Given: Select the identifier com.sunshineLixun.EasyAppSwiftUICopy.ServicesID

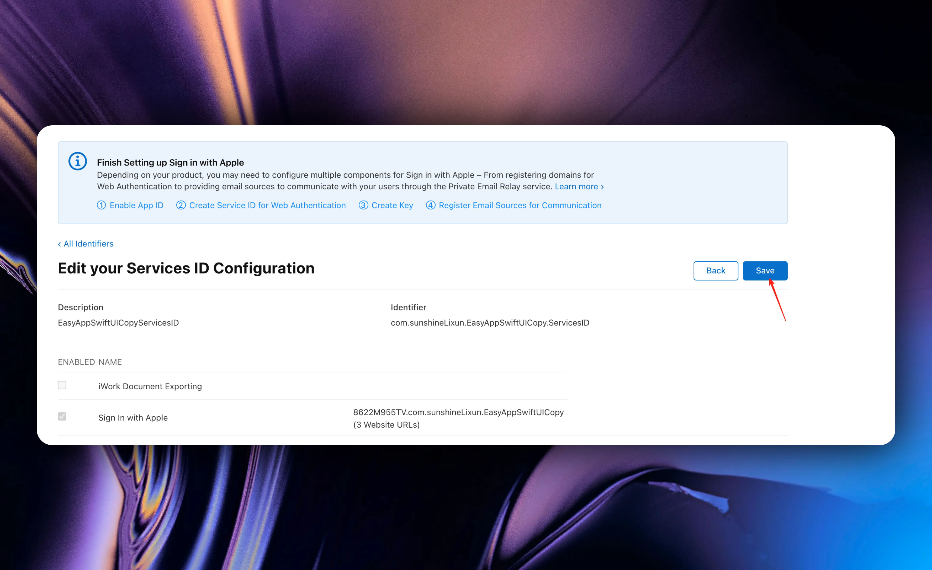Looking at the screenshot, I should click(x=490, y=323).
